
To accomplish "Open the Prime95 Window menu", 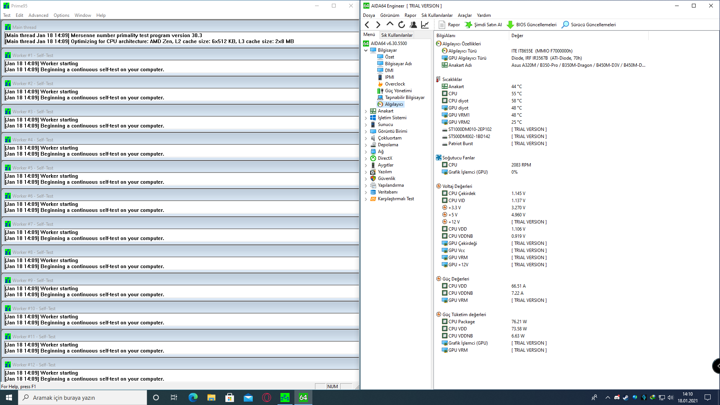I will pos(83,15).
